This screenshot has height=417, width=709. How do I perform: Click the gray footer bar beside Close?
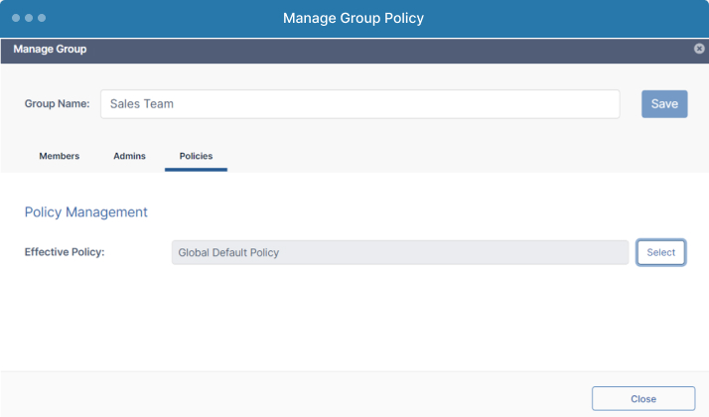tap(296, 394)
